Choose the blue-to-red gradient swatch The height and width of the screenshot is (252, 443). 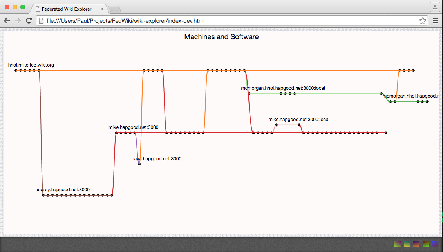tap(435, 244)
